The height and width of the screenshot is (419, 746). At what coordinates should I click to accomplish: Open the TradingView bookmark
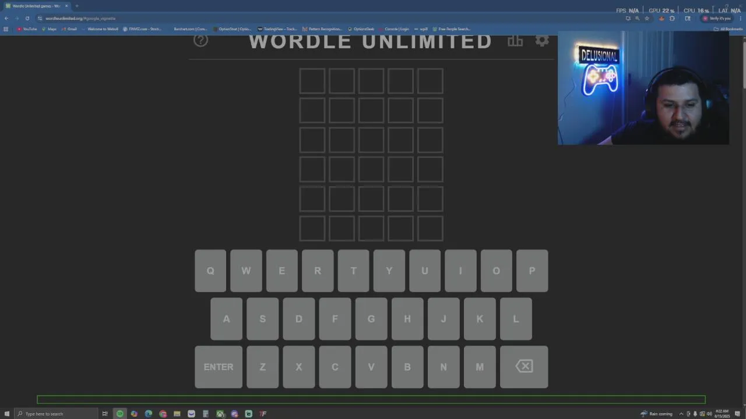(x=277, y=29)
